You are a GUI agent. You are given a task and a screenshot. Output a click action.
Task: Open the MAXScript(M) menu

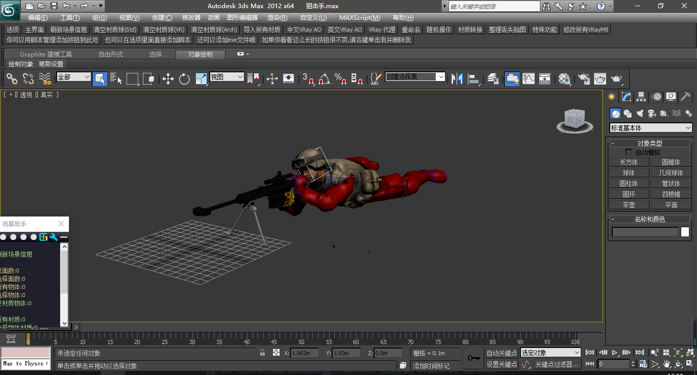coord(360,18)
